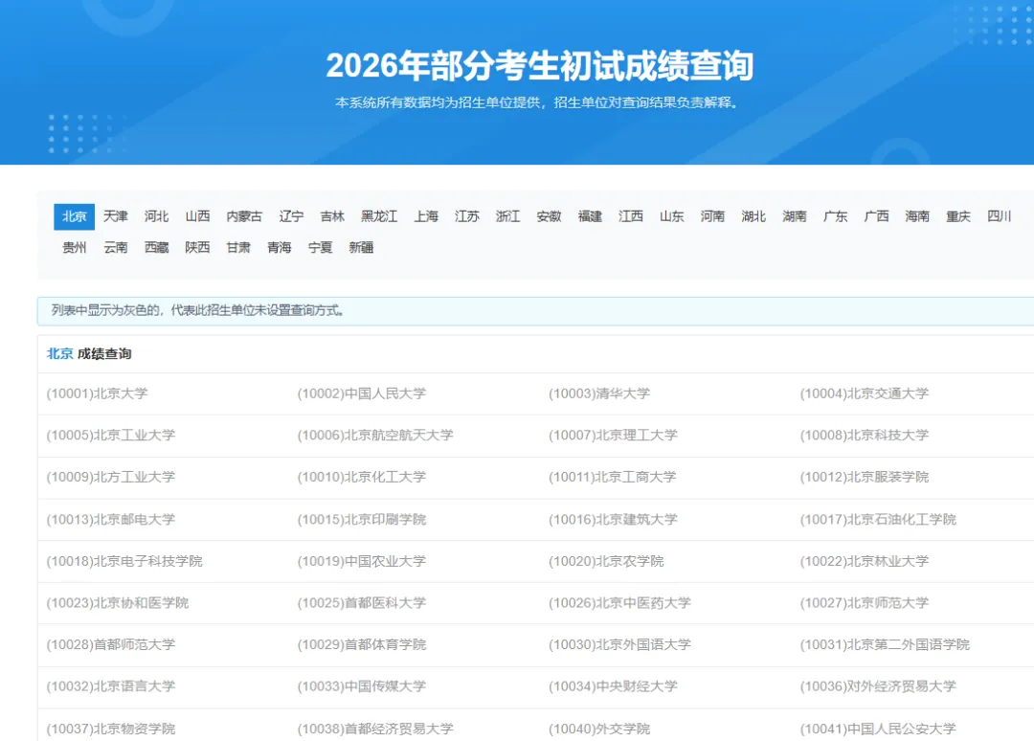Select the 山东 province tab
This screenshot has height=741, width=1034.
671,216
